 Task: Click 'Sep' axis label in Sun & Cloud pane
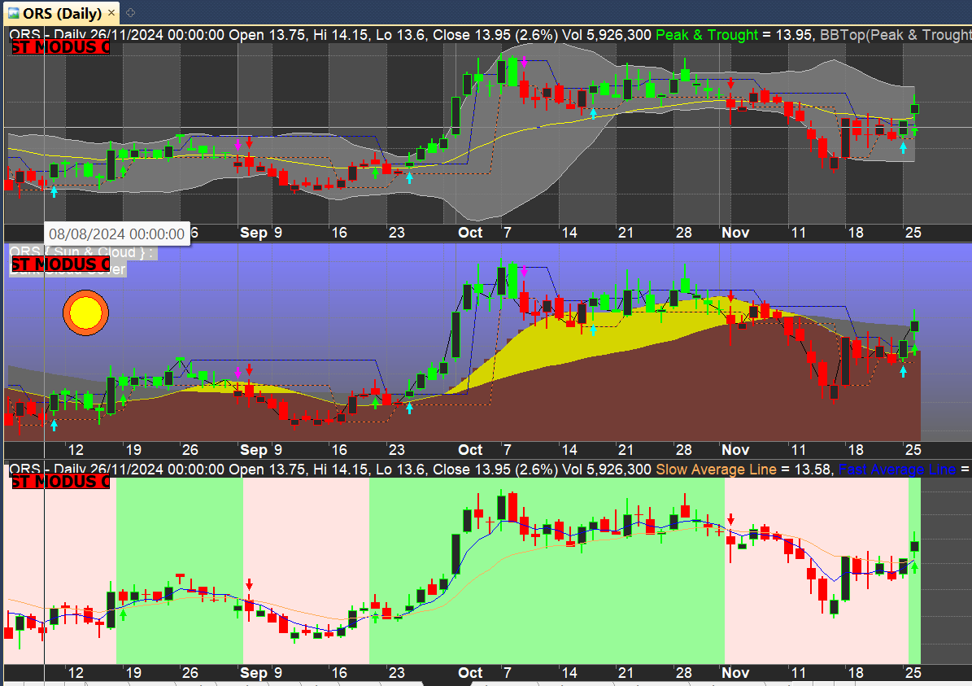point(254,450)
